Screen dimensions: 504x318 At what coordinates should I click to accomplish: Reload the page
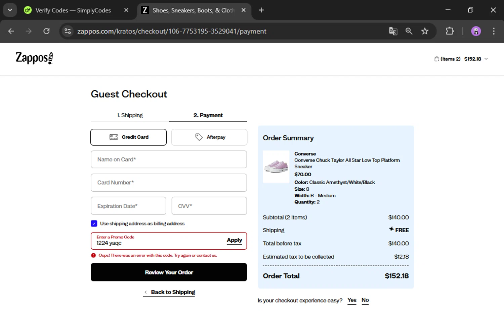click(46, 31)
